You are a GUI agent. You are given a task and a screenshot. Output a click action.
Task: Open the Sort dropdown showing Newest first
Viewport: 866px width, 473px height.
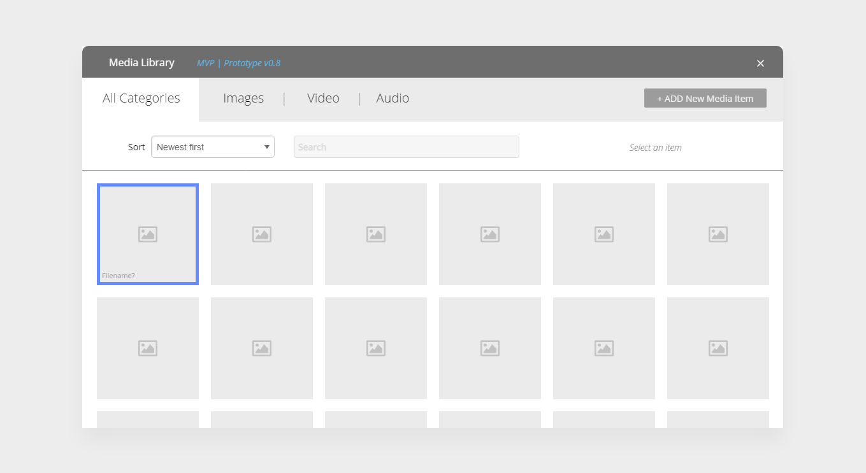click(x=213, y=146)
